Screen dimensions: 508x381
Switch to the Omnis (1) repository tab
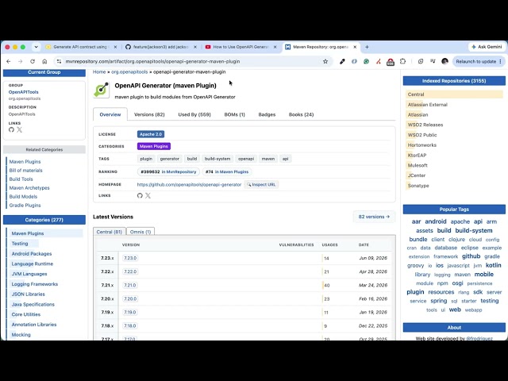coord(140,232)
